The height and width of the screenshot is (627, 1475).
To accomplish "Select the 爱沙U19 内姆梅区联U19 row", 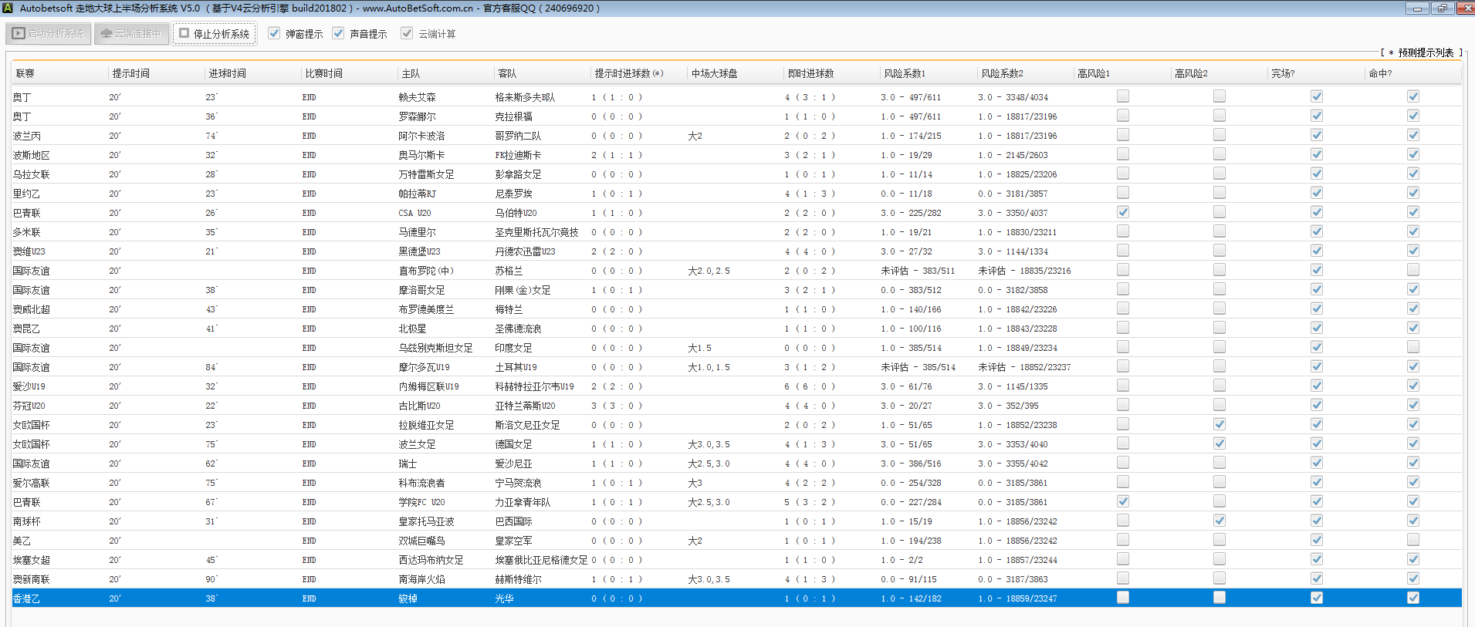I will click(428, 386).
